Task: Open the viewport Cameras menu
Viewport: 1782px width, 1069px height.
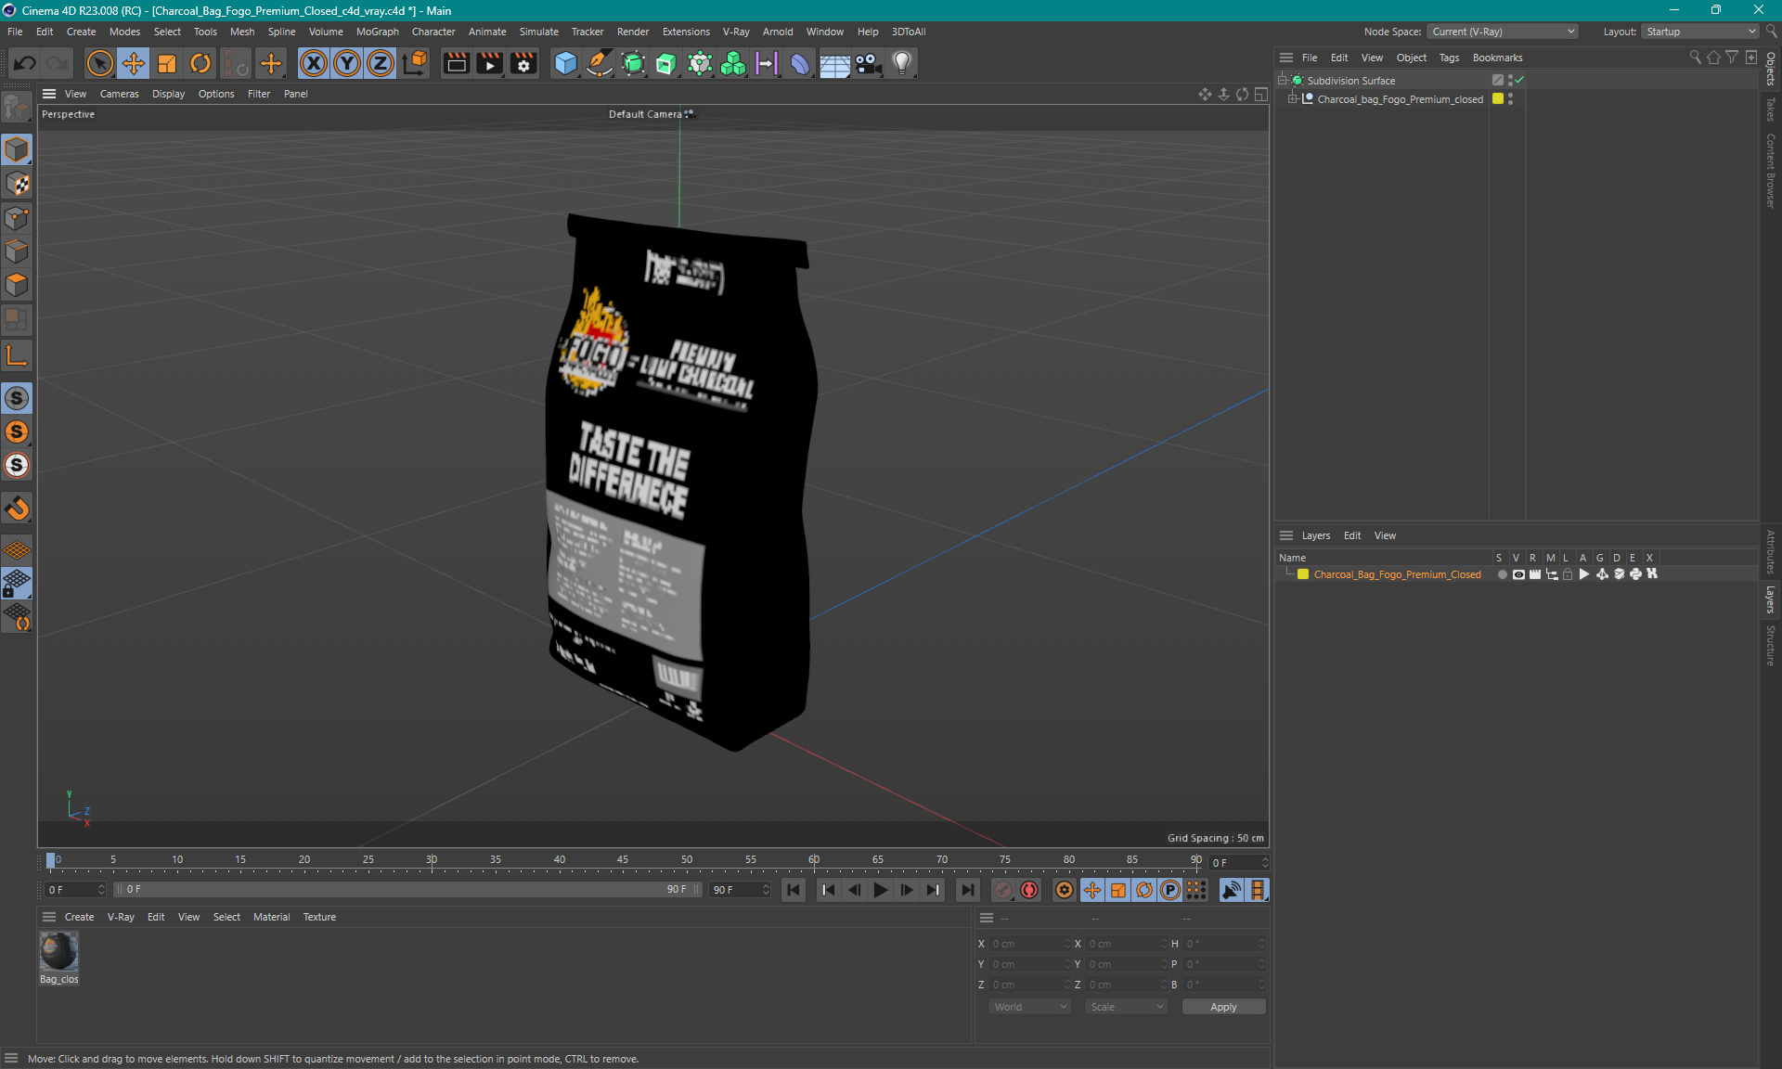Action: click(119, 94)
